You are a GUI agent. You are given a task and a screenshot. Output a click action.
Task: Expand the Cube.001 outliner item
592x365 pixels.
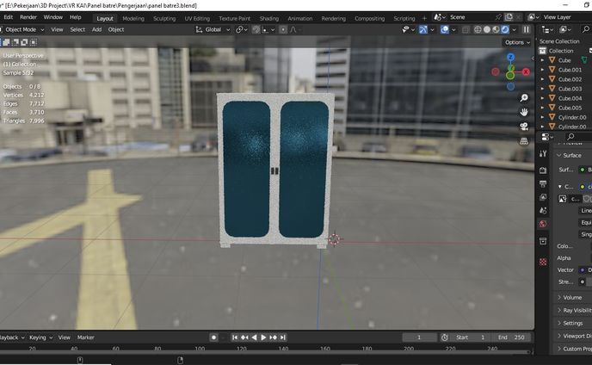coord(543,70)
